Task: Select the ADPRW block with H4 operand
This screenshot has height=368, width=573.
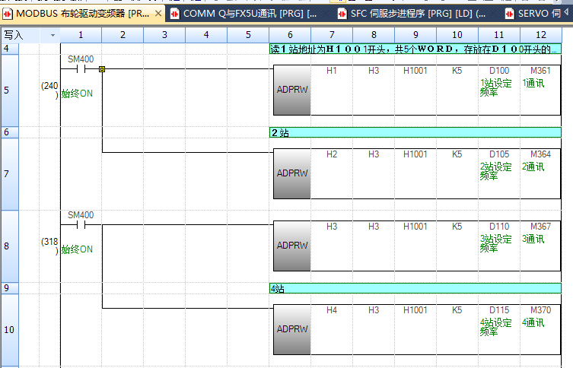Action: click(291, 329)
